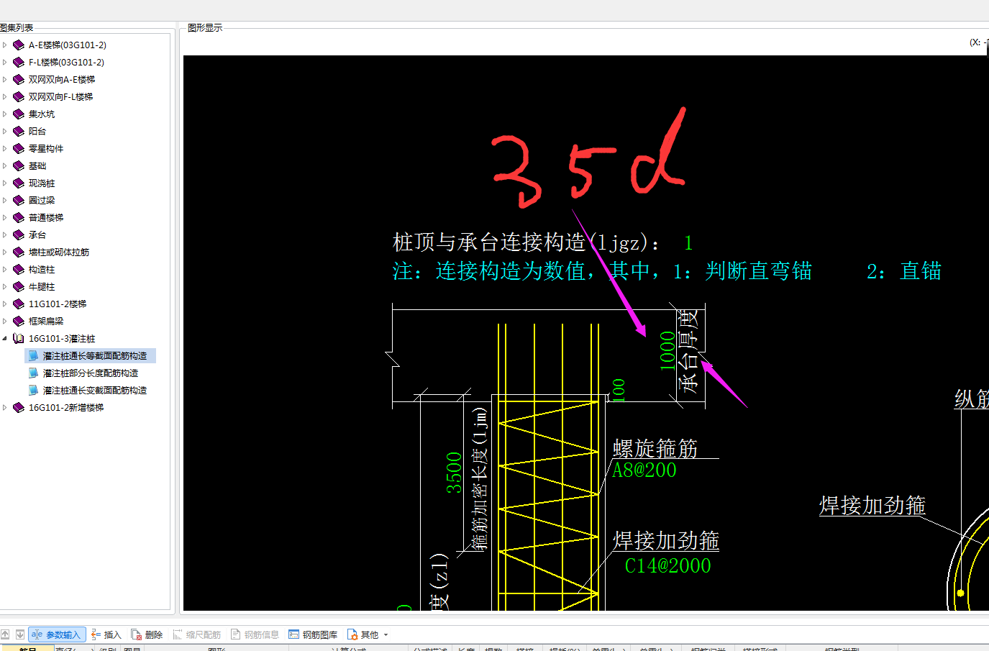Screen dimensions: 989x651
Task: Expand the 阳台 tree node
Action: (5, 131)
